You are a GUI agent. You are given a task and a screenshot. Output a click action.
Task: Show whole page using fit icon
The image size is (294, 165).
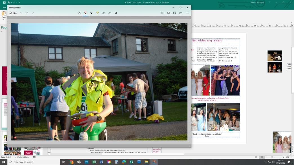click(292, 157)
